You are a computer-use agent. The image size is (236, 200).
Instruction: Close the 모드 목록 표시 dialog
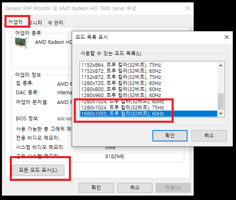227,37
